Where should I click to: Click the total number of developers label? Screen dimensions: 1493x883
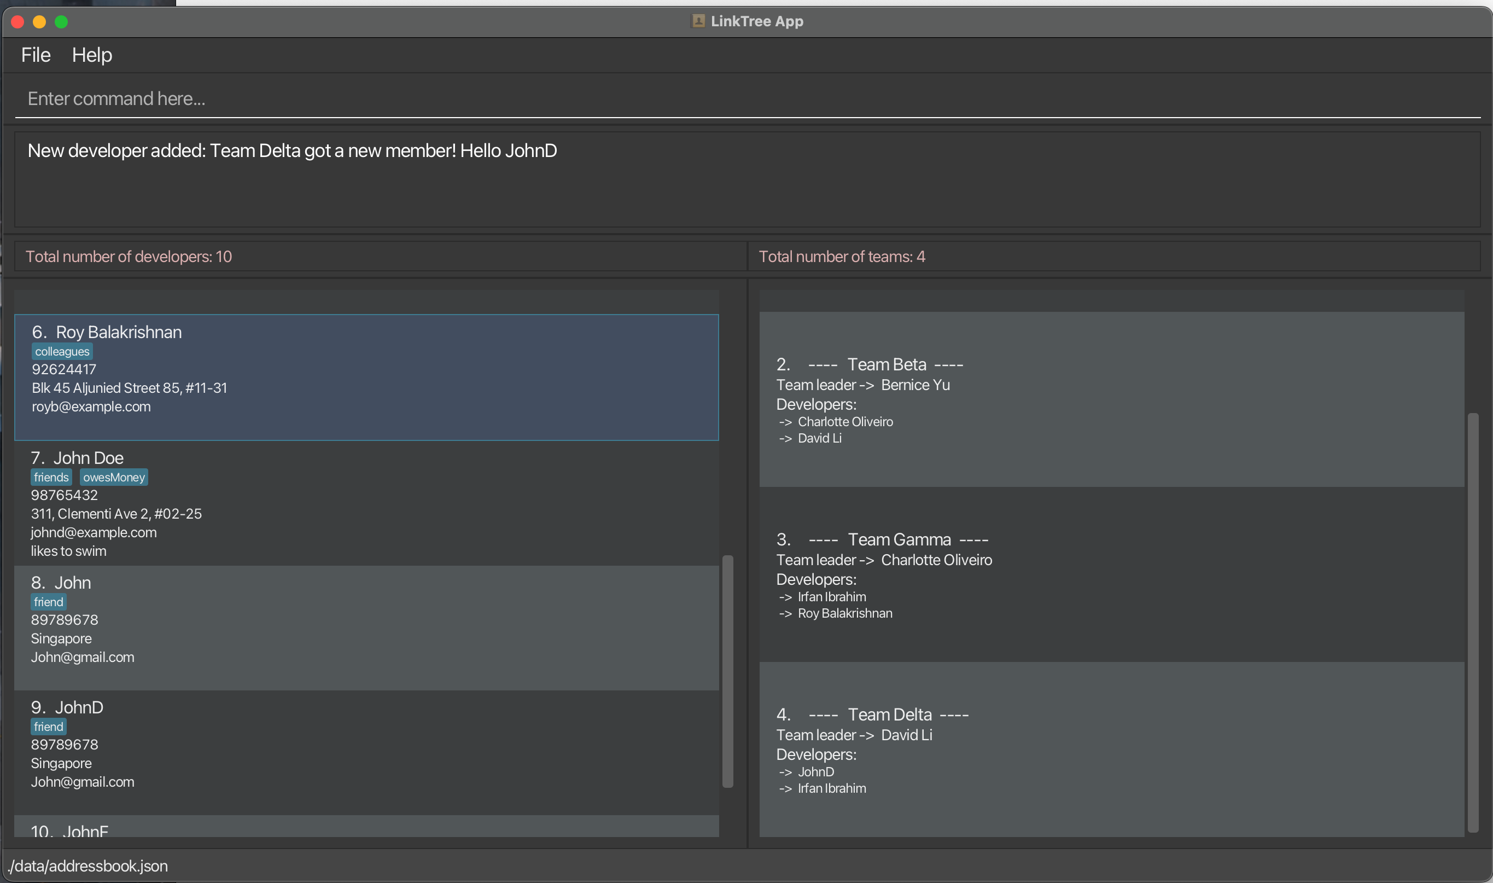coord(129,257)
